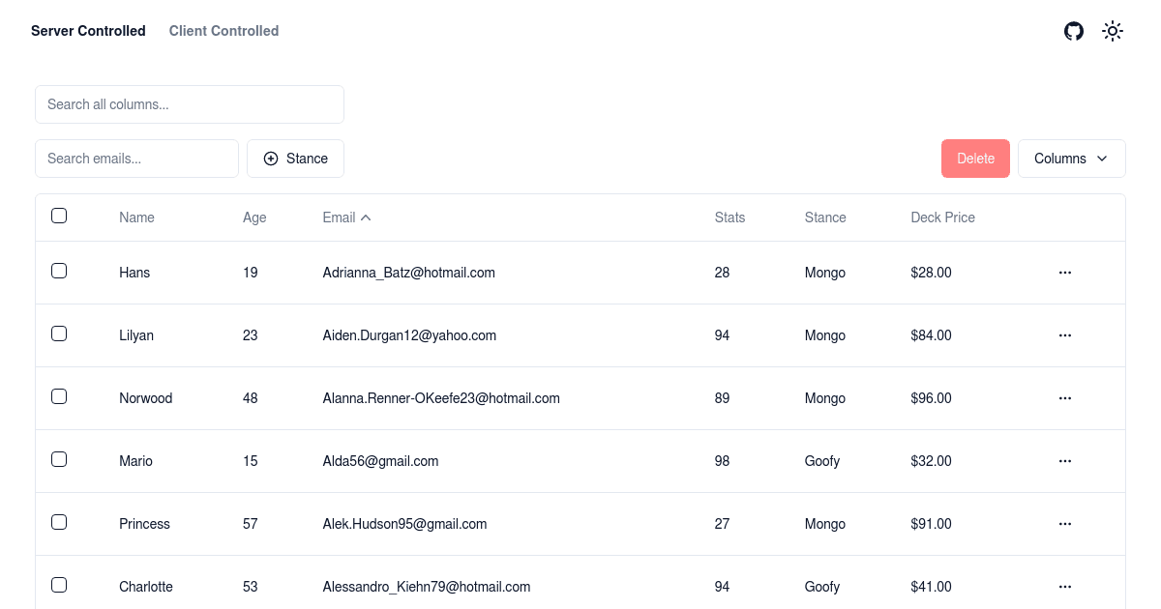Toggle the light/dark theme sun icon
This screenshot has height=609, width=1161.
click(1113, 31)
